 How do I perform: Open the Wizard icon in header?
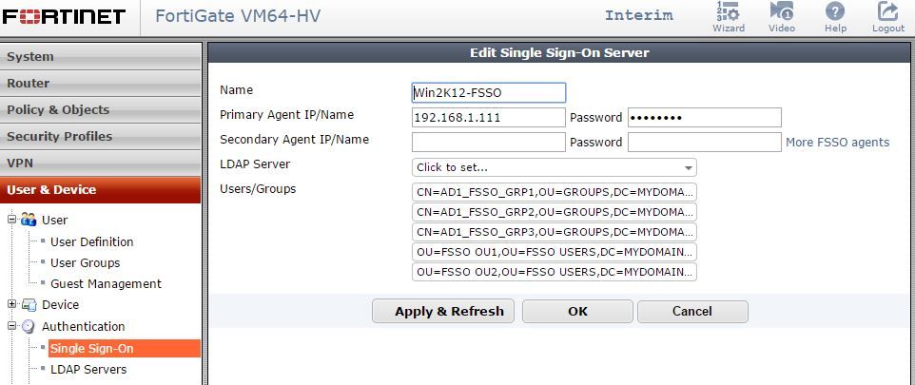point(729,12)
